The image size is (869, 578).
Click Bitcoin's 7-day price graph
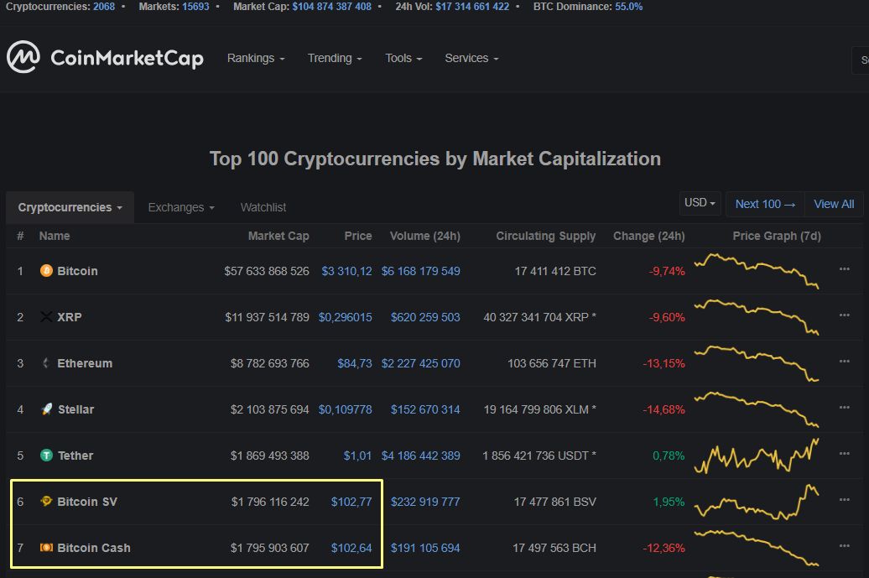tap(756, 271)
